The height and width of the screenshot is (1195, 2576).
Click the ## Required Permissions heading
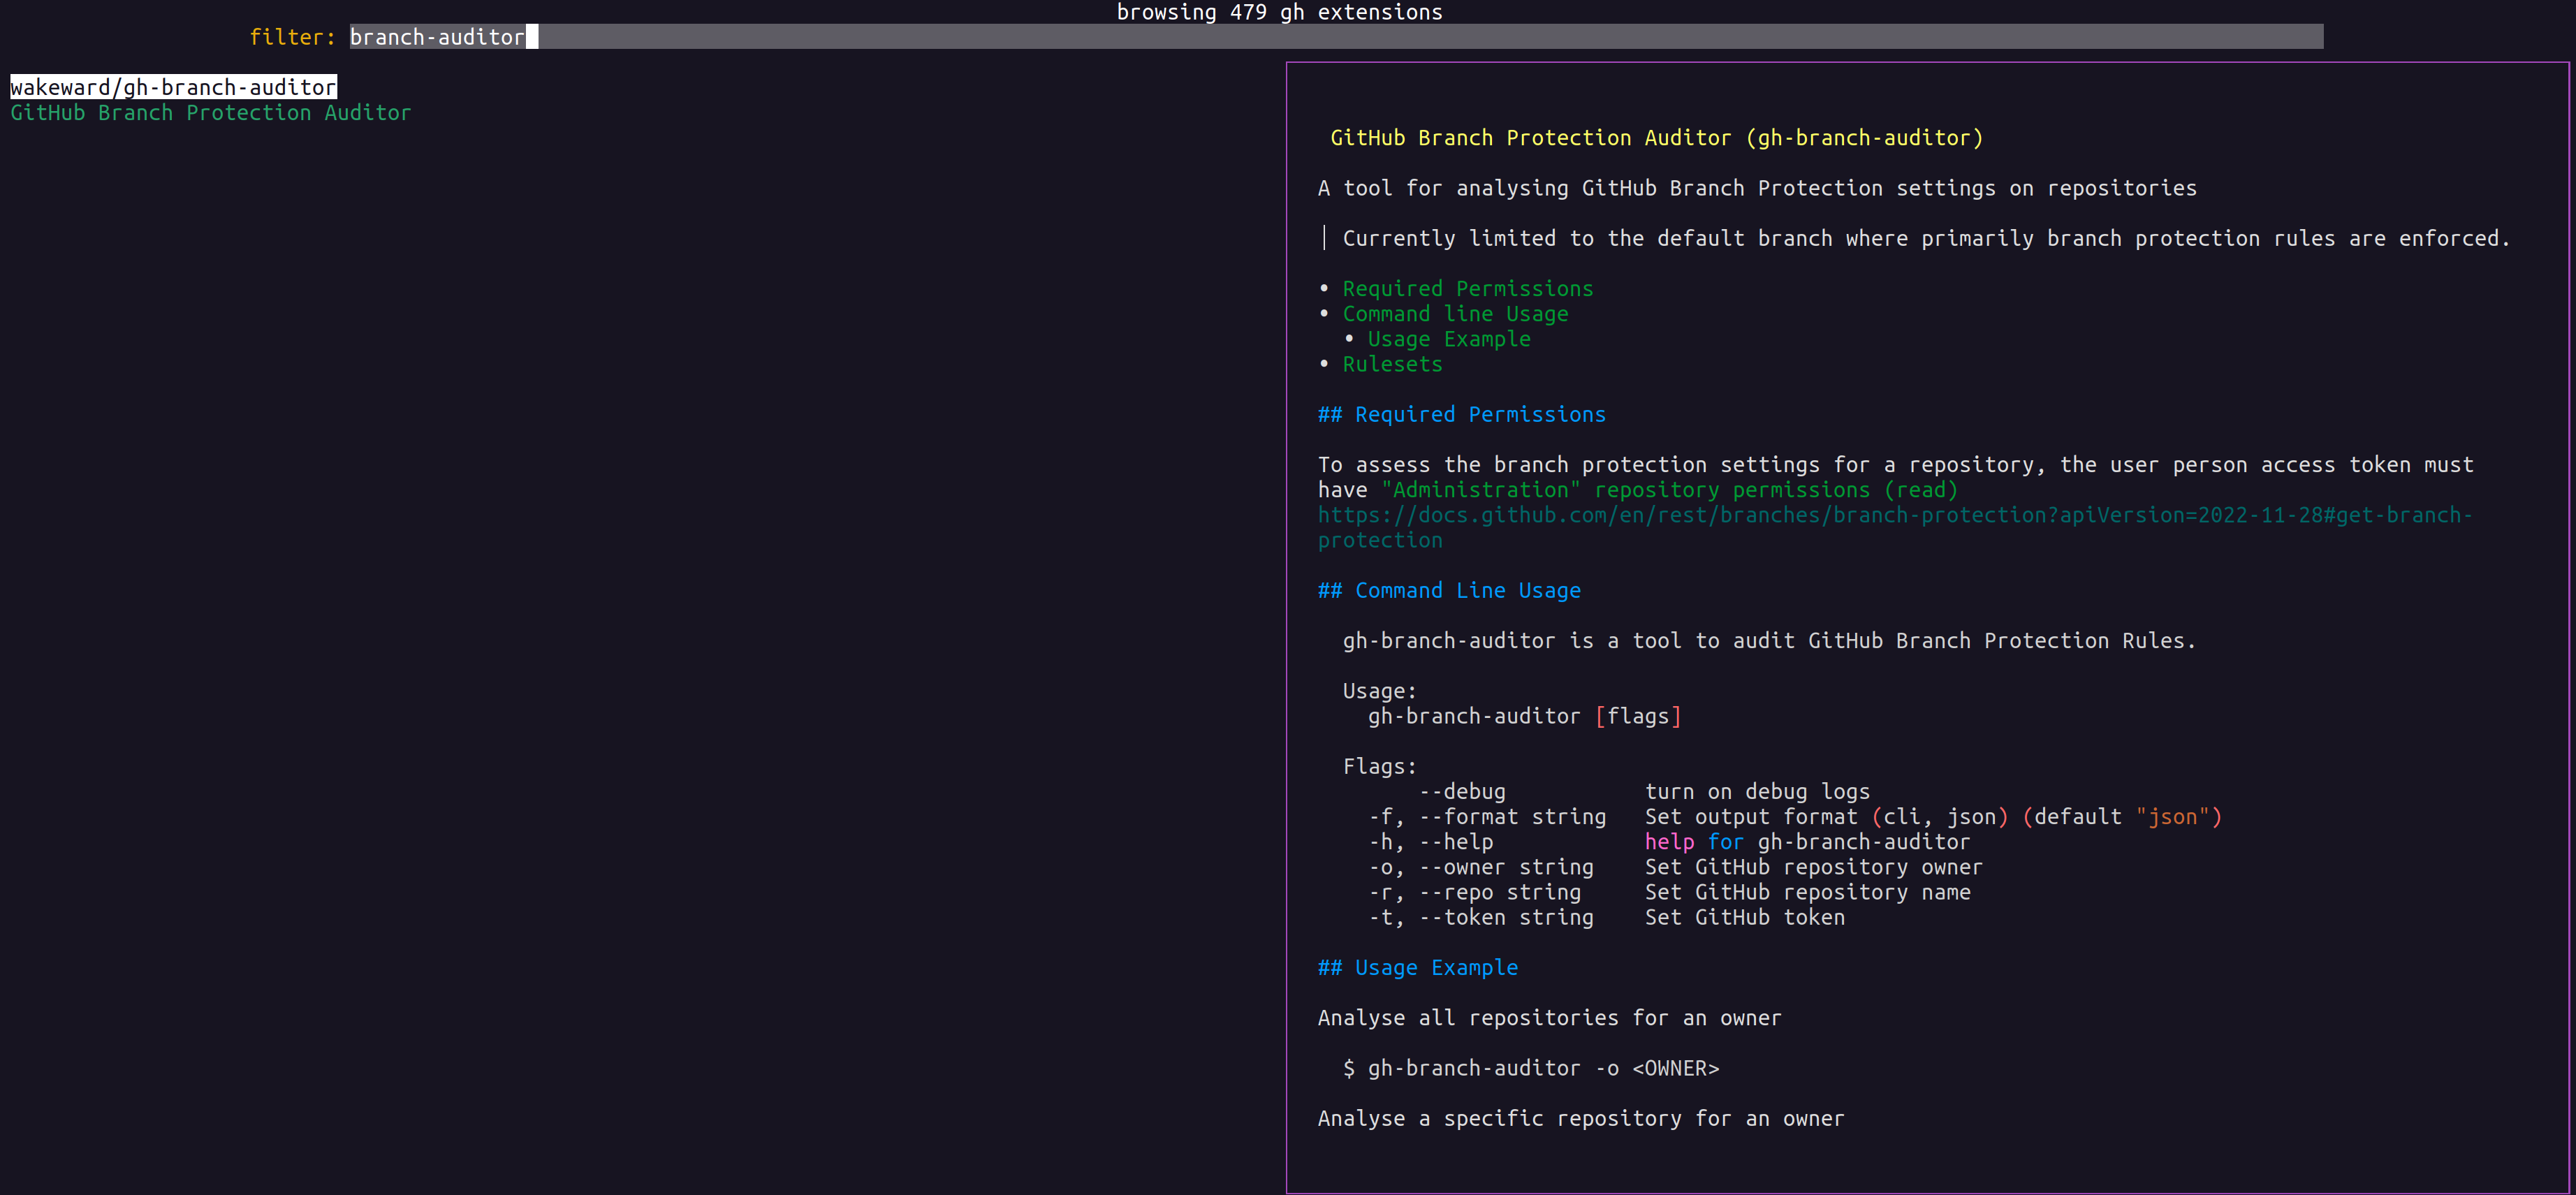point(1461,415)
